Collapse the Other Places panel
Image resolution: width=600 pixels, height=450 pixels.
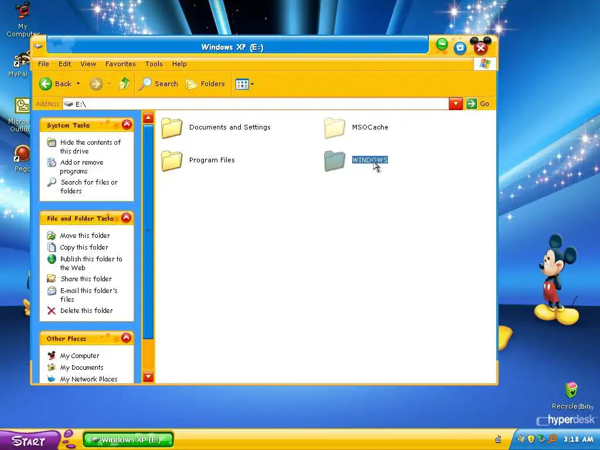pos(127,338)
